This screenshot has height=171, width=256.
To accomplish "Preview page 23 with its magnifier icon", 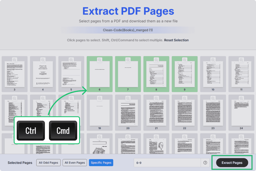I will [213, 99].
